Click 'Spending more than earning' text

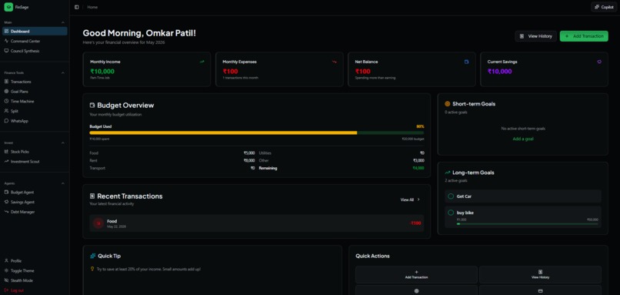(x=375, y=78)
